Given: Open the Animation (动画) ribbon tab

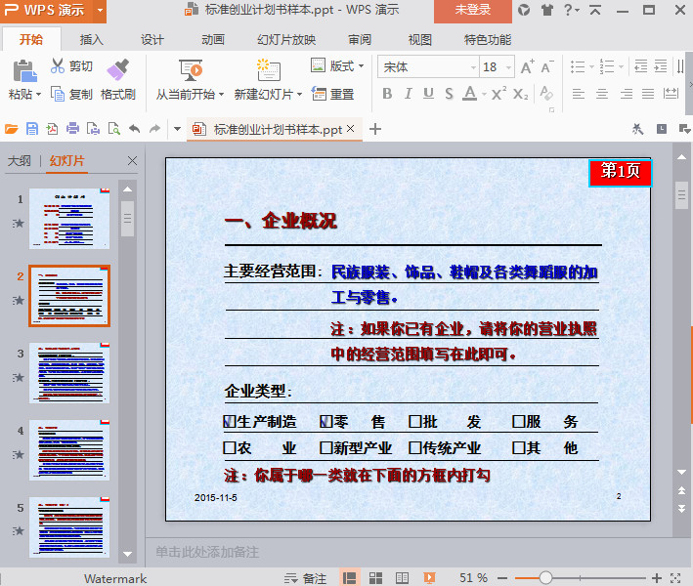Looking at the screenshot, I should 213,40.
